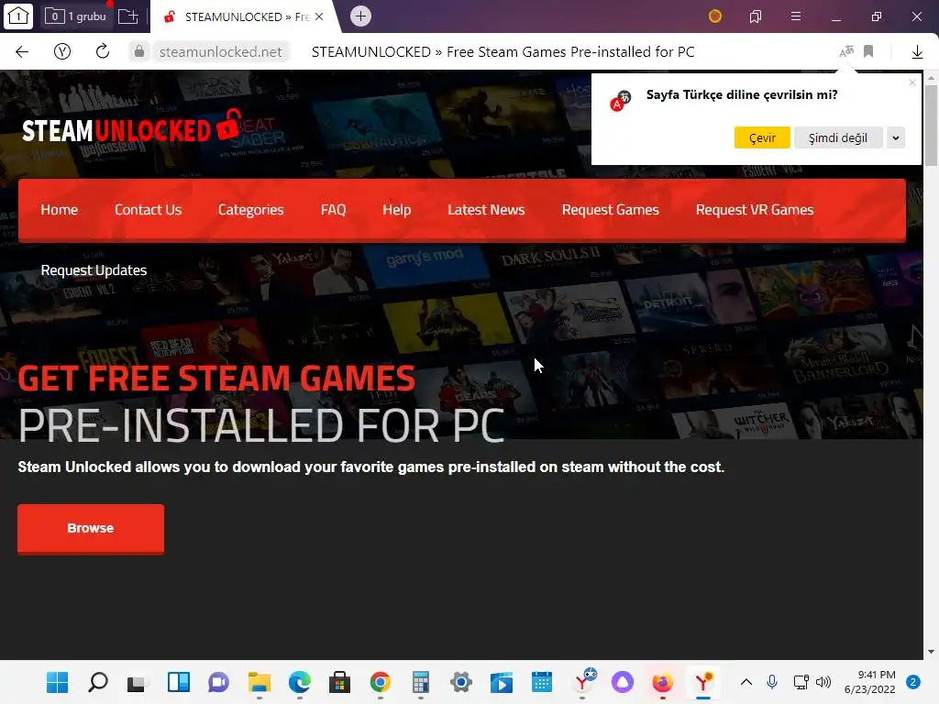
Task: Click the add-to-tab-group folder icon
Action: (127, 16)
